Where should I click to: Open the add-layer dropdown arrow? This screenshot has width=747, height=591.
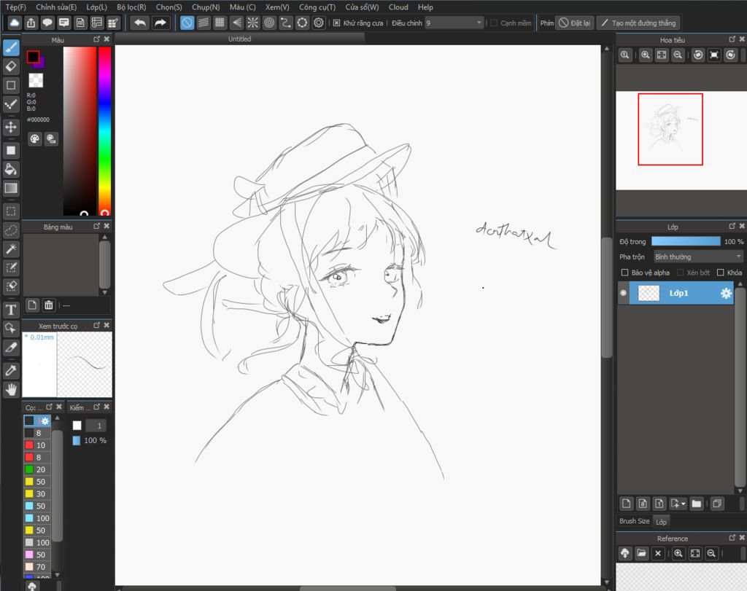pyautogui.click(x=684, y=504)
